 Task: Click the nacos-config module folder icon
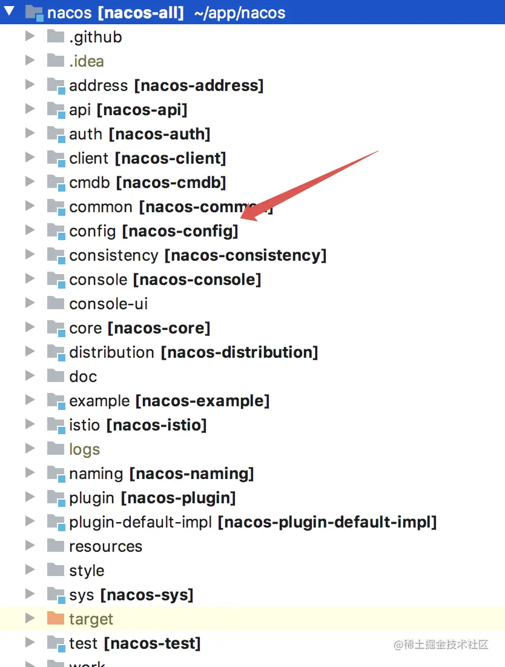coord(55,231)
